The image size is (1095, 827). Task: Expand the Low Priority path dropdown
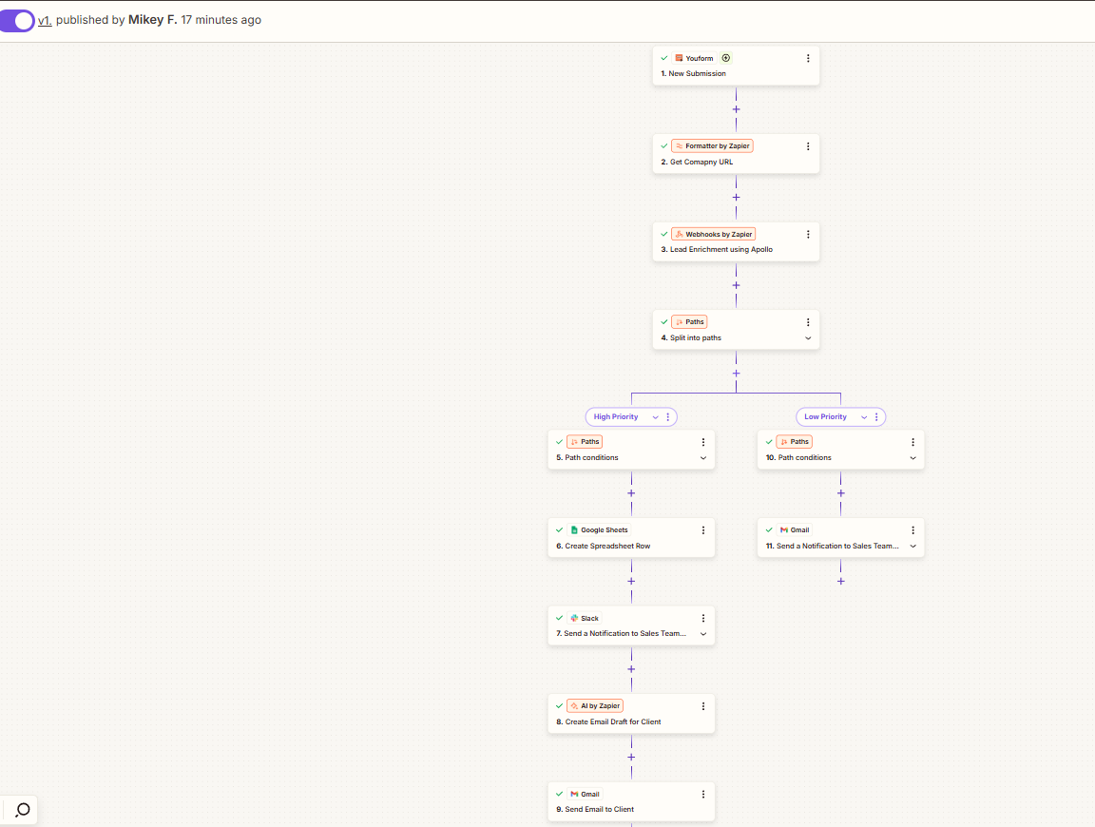[864, 417]
